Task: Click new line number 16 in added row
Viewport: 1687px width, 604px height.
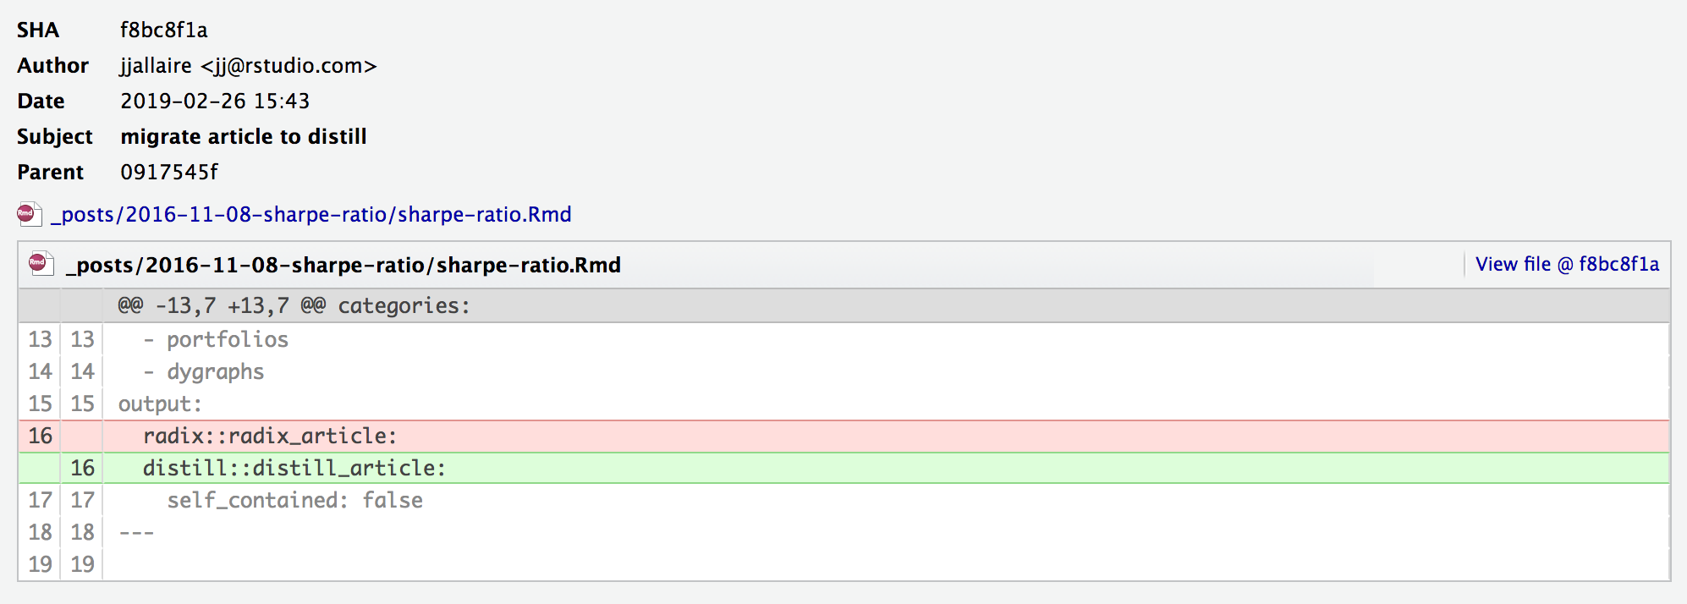Action: click(x=82, y=469)
